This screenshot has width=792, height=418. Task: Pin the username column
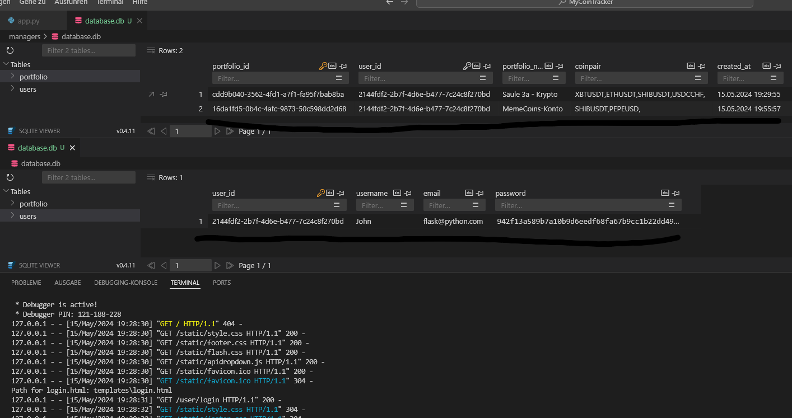tap(408, 193)
